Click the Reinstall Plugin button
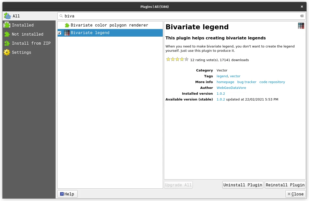309x201 pixels. point(285,185)
